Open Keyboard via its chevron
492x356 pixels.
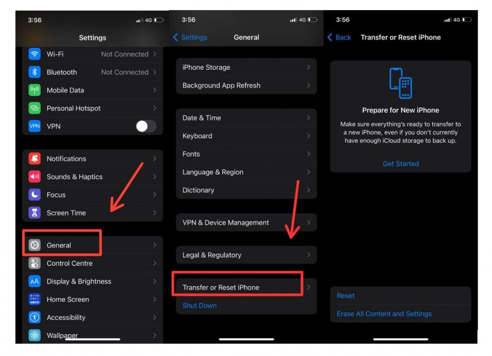tap(309, 136)
